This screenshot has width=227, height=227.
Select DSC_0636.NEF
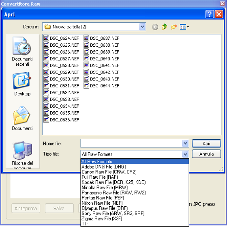[x=61, y=120]
